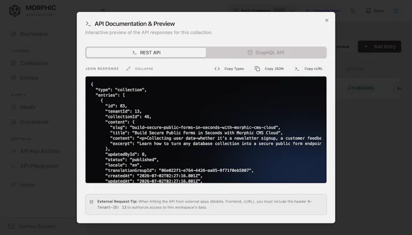Click the PUBLISHED status badge in the table
Image resolution: width=412 pixels, height=235 pixels.
coord(361,88)
